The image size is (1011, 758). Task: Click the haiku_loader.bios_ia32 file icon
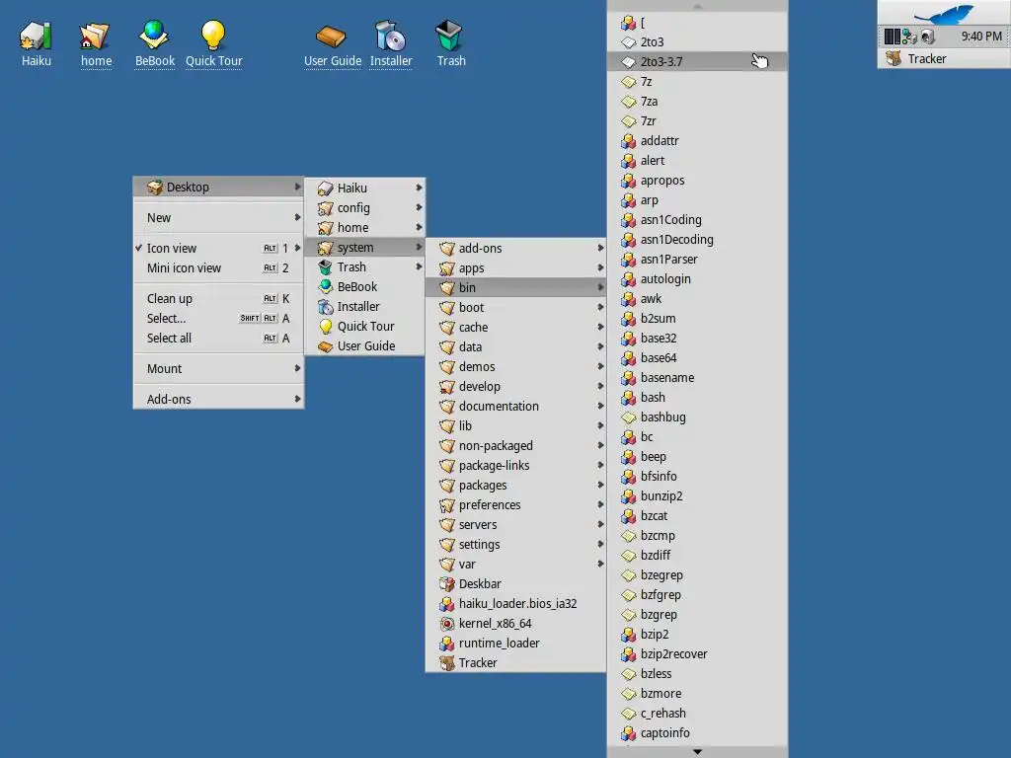447,604
